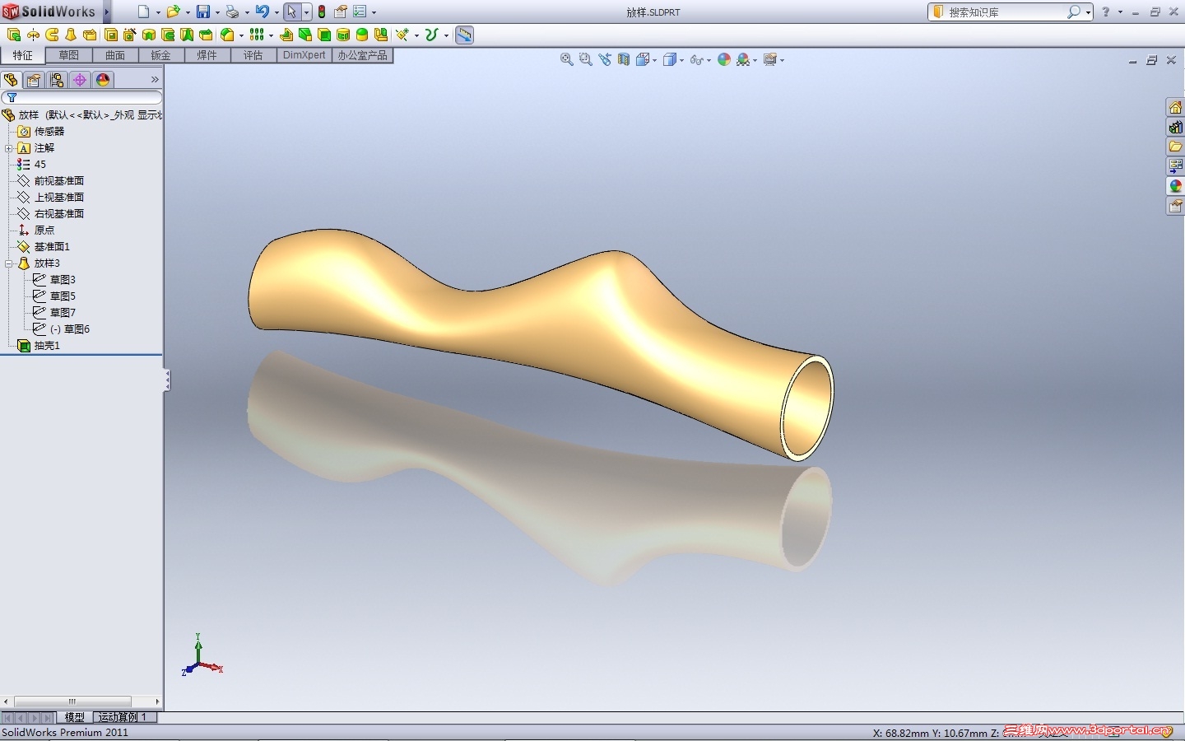
Task: Click Zoom to Fit in view toolbar
Action: (x=566, y=59)
